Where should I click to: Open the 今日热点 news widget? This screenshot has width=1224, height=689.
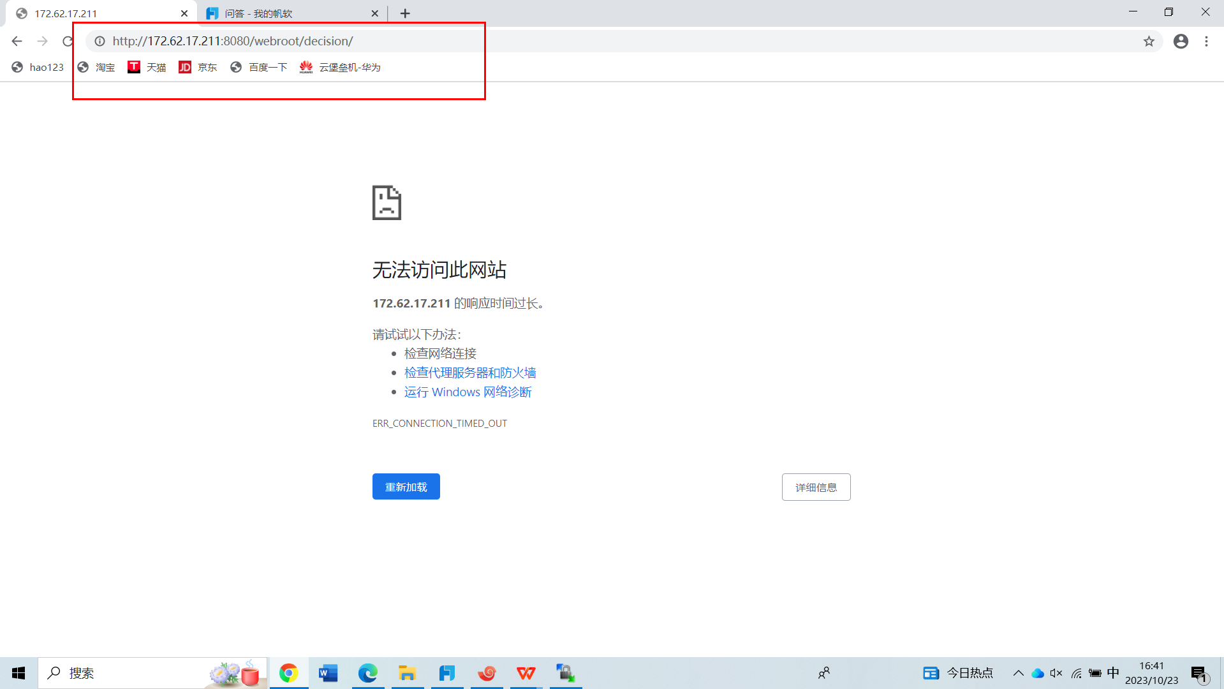tap(958, 673)
